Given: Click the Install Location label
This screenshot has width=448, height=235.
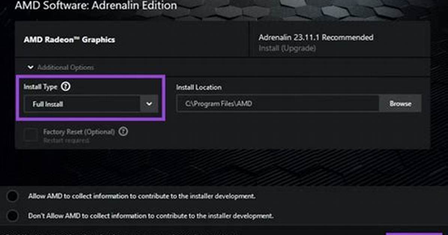Looking at the screenshot, I should coord(199,87).
